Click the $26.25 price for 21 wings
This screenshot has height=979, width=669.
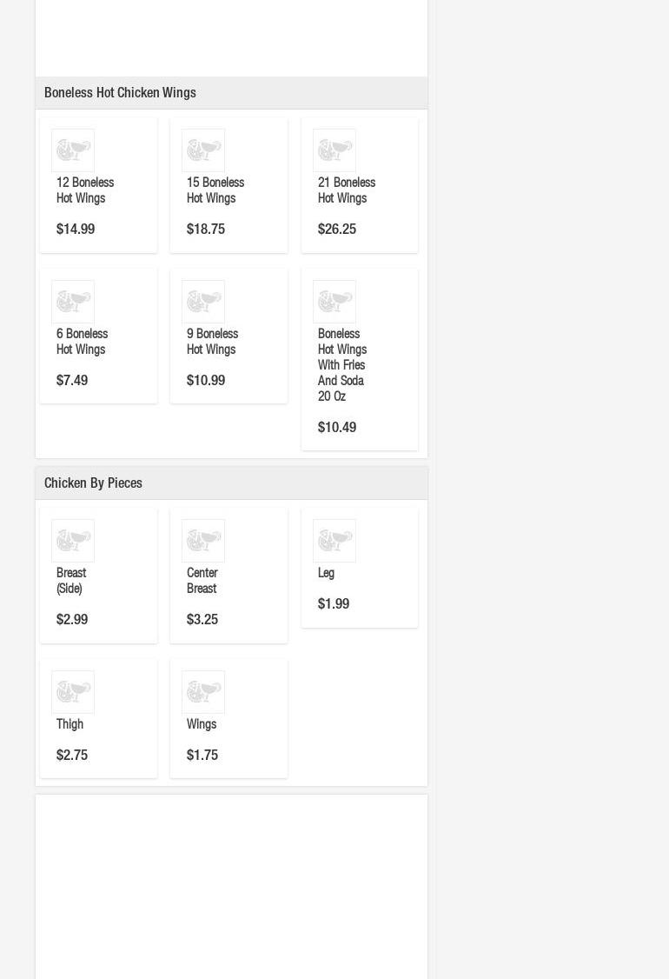[337, 230]
